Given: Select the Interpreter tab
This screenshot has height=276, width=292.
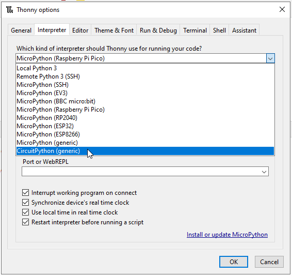Looking at the screenshot, I should (52, 30).
